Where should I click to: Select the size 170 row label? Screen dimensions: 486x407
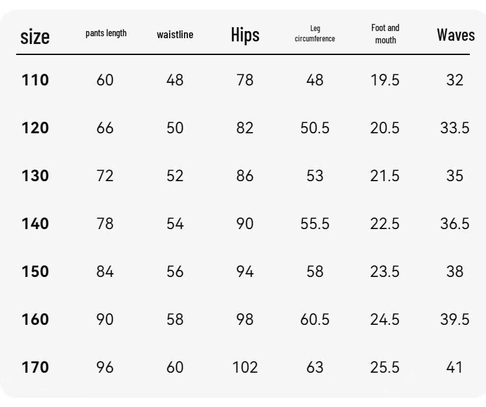click(x=35, y=368)
